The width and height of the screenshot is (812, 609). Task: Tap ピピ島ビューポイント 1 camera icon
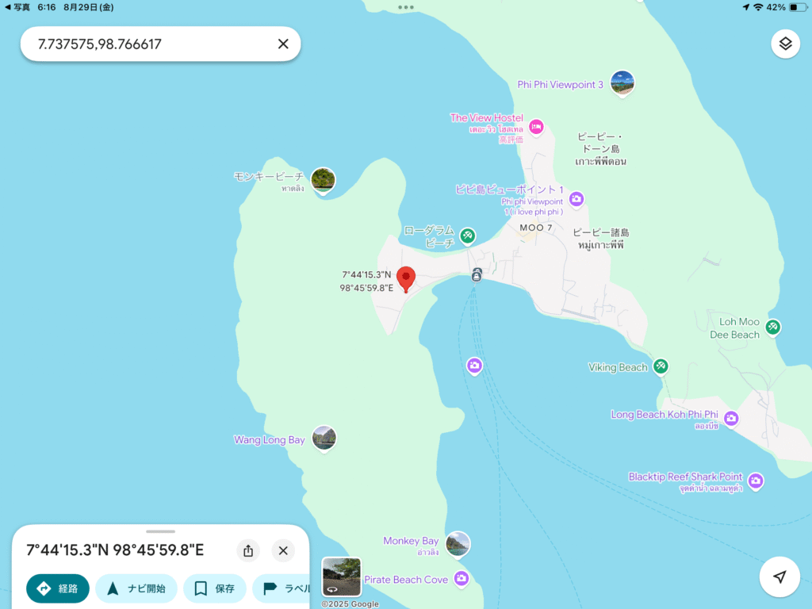(x=576, y=199)
